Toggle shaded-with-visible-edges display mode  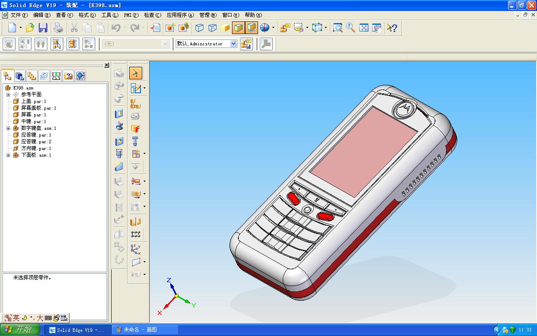click(238, 28)
